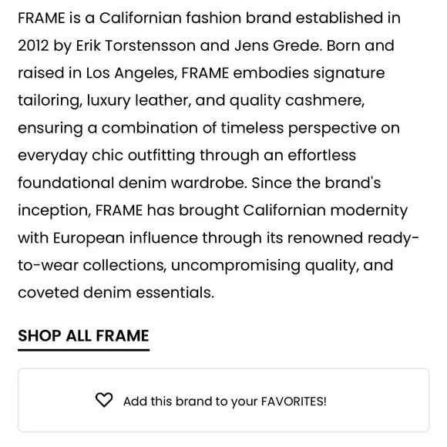The image size is (447, 447).
Task: Click the phrase 'luxury leather' in the text
Action: point(139,101)
